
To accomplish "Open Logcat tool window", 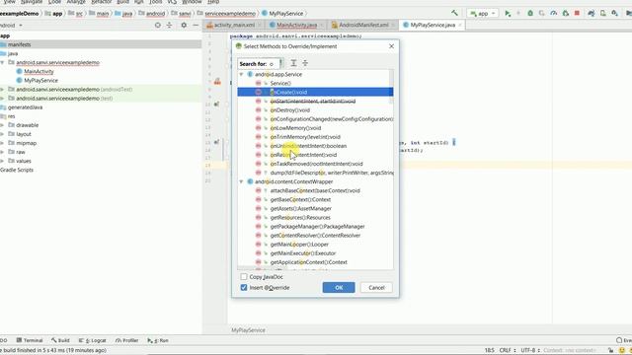I will pos(92,340).
